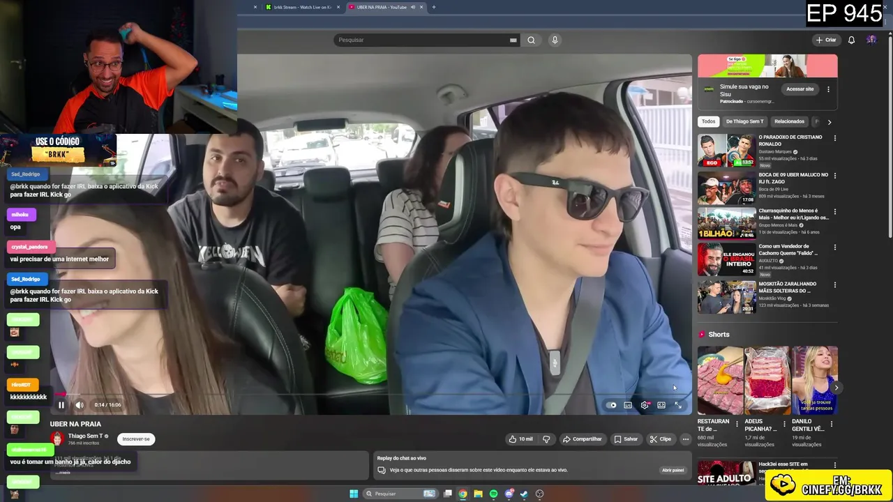Toggle the autoplay switch in the player

(x=612, y=405)
